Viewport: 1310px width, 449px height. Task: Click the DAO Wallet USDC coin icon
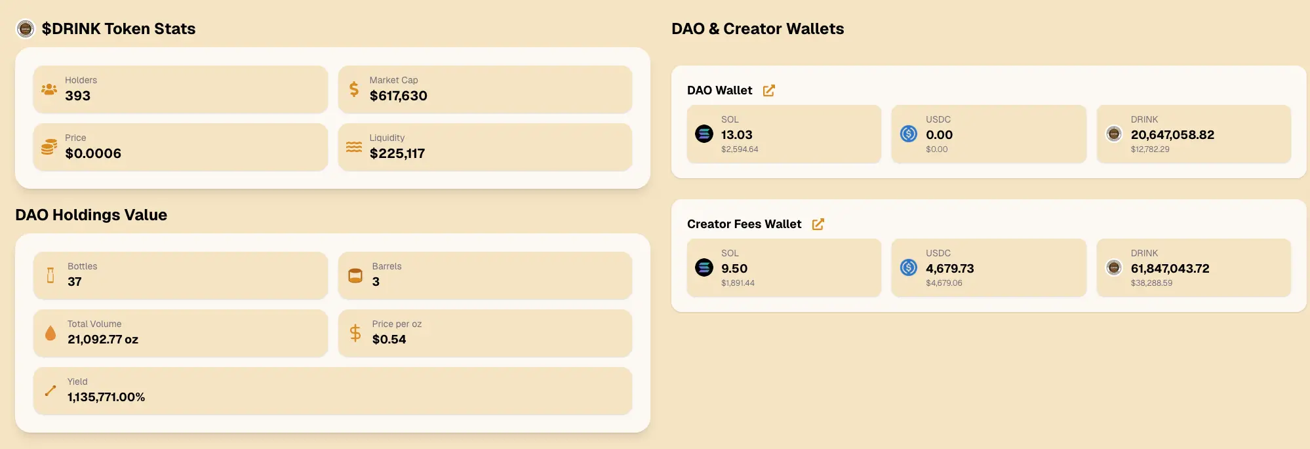[909, 134]
